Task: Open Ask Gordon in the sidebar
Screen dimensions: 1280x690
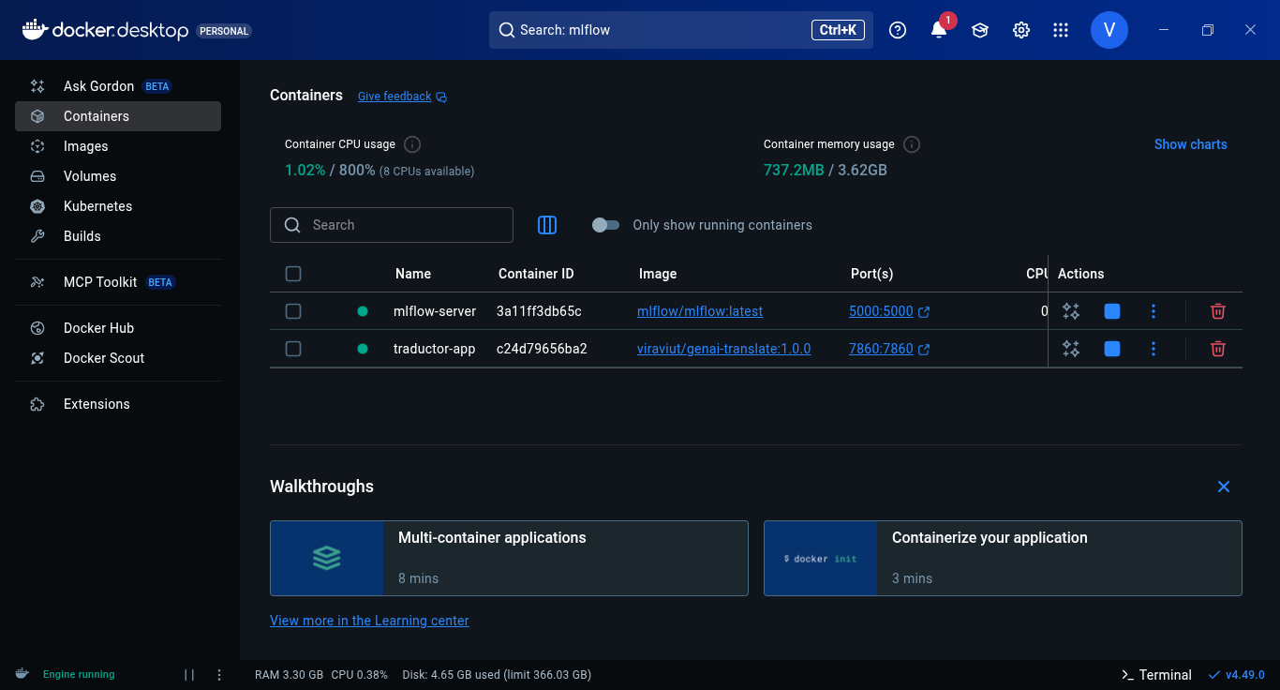Action: click(118, 86)
